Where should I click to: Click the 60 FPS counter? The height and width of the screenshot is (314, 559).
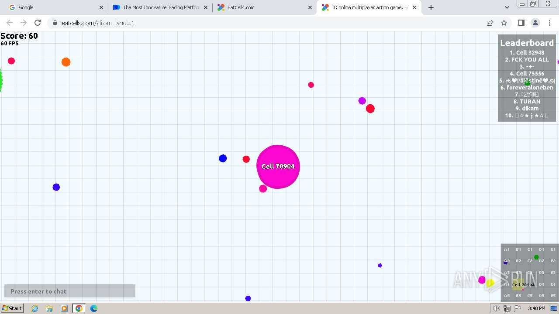click(10, 44)
